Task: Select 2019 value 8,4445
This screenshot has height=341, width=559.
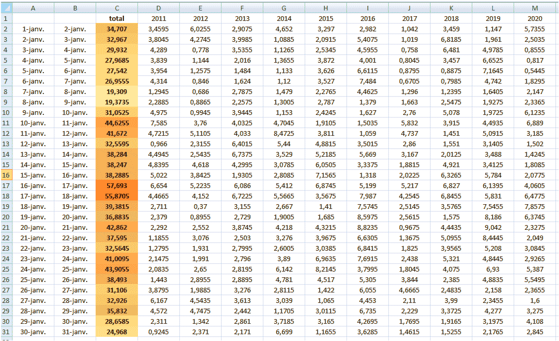Action: click(x=493, y=238)
